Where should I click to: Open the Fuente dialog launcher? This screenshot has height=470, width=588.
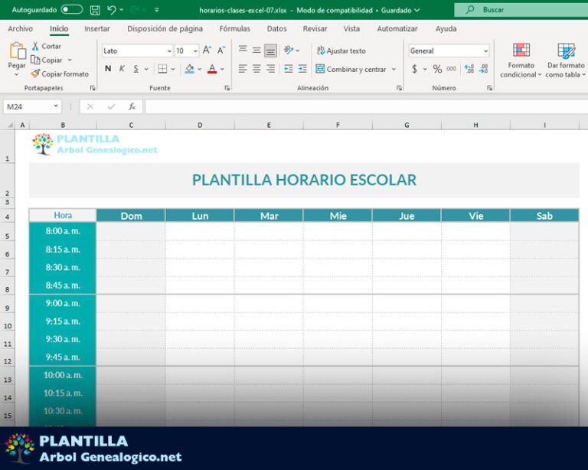(x=227, y=88)
